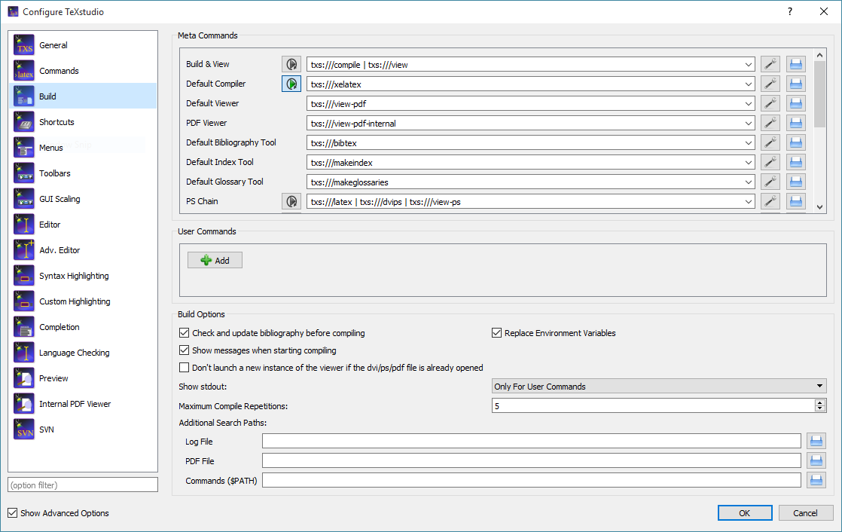Browse file for the PS Chain command

796,201
